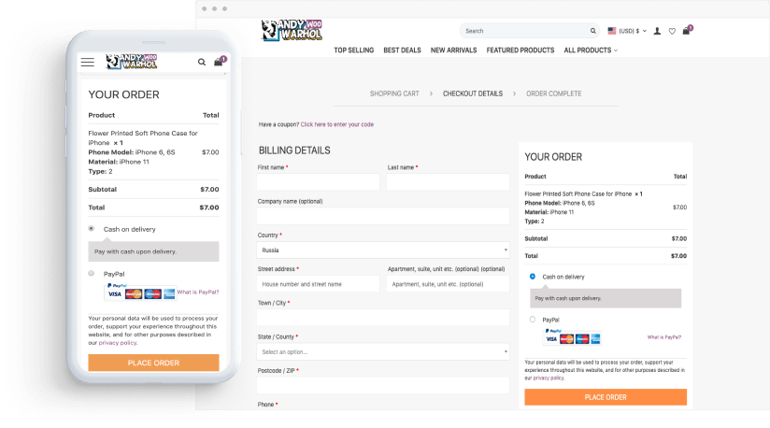Select PayPal payment option on desktop
The height and width of the screenshot is (428, 770).
532,320
